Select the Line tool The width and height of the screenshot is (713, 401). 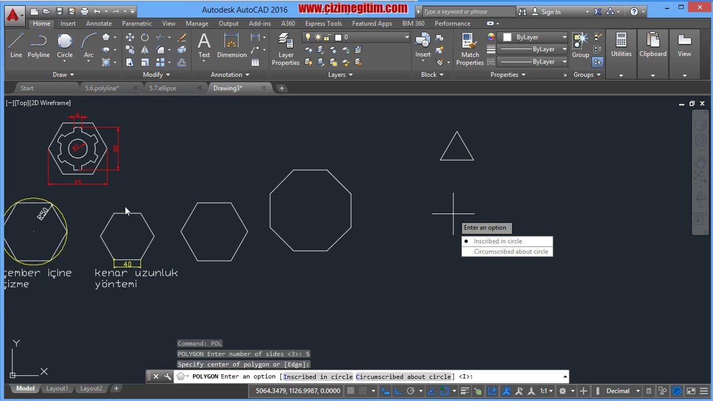pos(16,45)
